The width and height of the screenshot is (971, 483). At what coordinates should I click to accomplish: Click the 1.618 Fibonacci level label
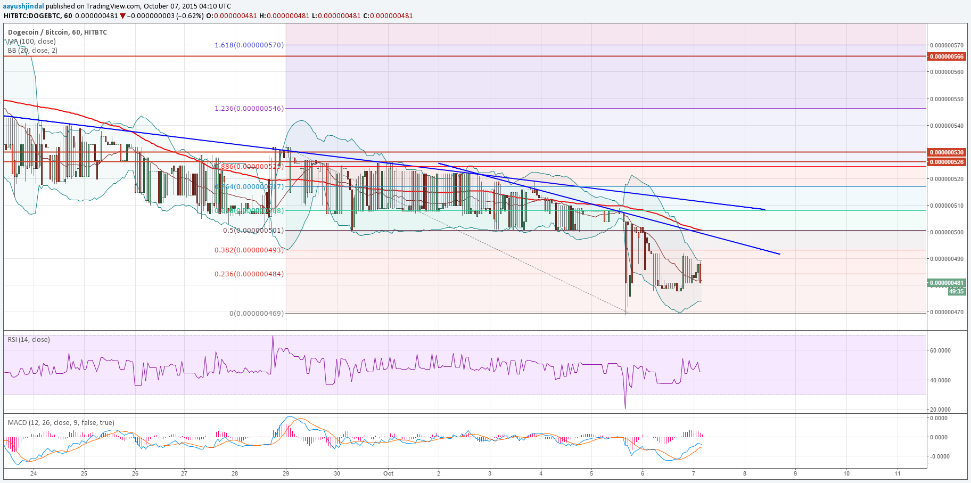coord(249,45)
